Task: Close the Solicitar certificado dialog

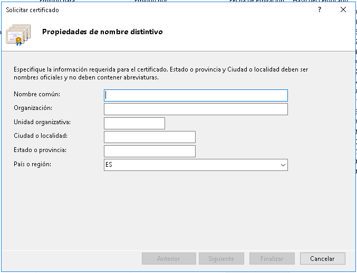Action: pos(343,10)
